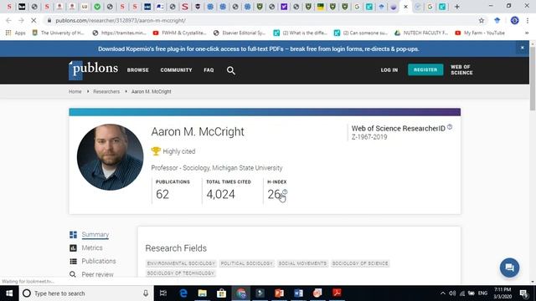Bookmark this page with the star icon
This screenshot has height=301, width=536.
point(482,20)
